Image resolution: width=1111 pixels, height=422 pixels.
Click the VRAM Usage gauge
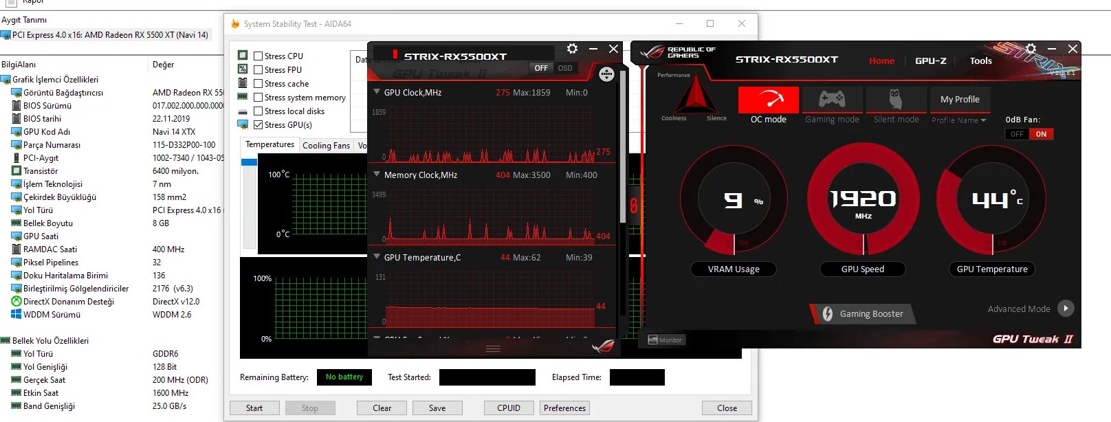pyautogui.click(x=734, y=200)
